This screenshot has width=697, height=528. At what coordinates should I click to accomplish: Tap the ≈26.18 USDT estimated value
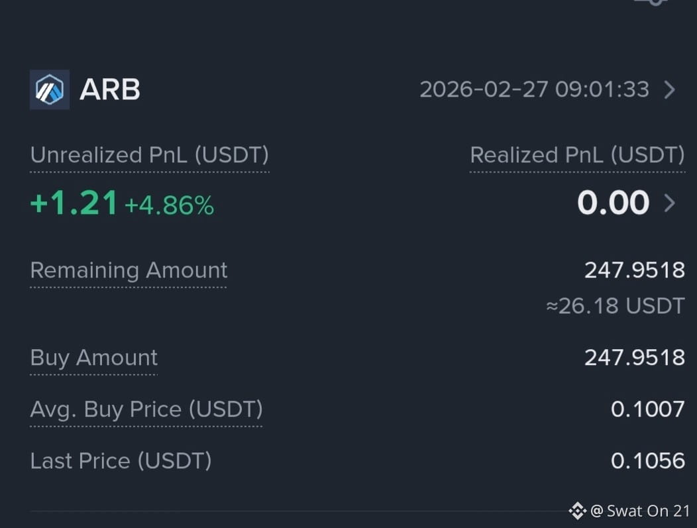(x=616, y=306)
